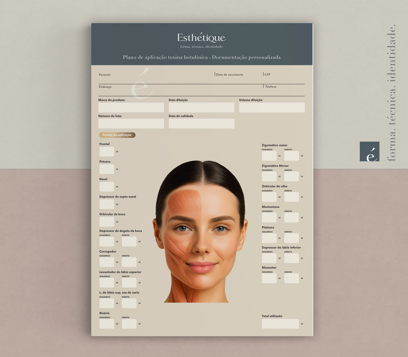
Task: Click the Prócero units box
Action: [x=107, y=169]
